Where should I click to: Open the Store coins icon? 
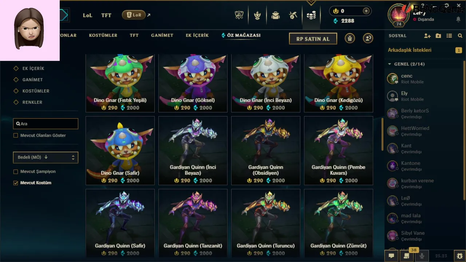click(311, 15)
